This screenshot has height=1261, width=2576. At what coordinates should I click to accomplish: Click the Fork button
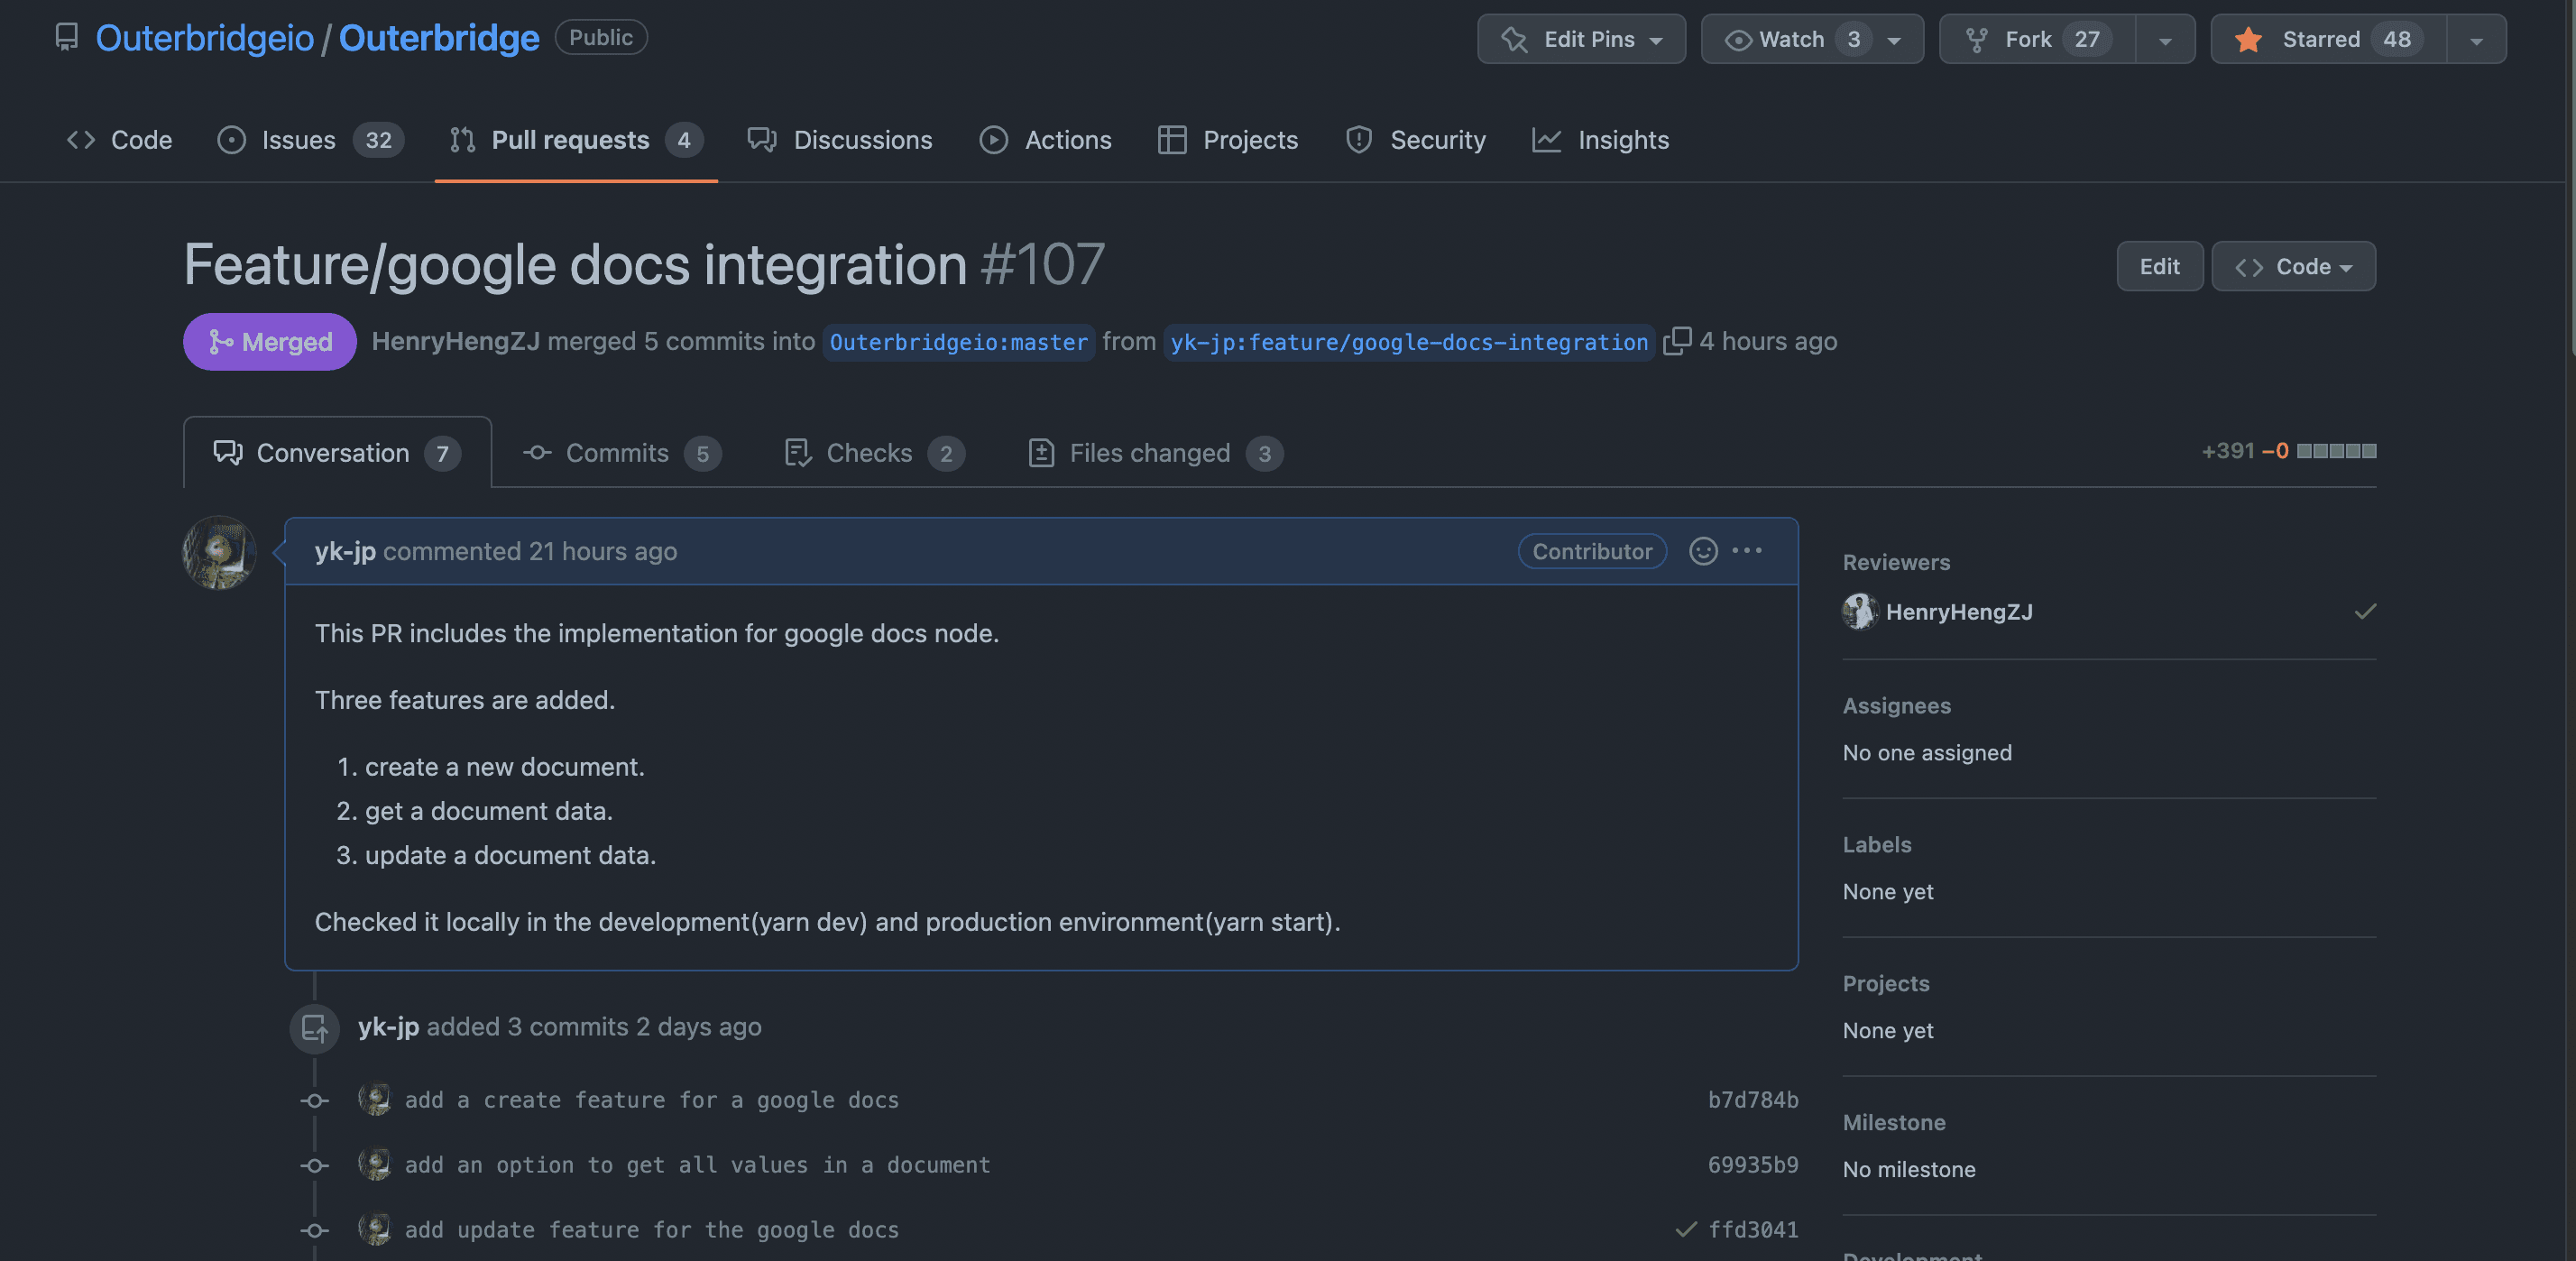[x=2037, y=39]
